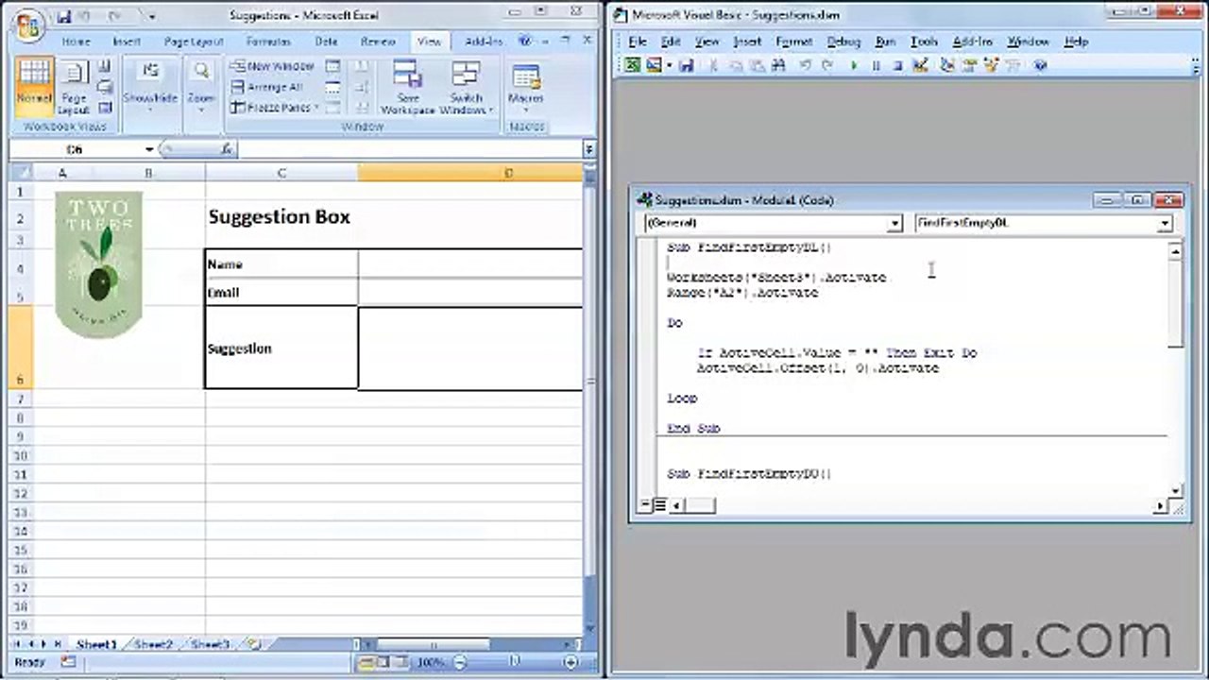Open the Macros dropdown in ribbon
Screen dimensions: 1209x680
(526, 87)
